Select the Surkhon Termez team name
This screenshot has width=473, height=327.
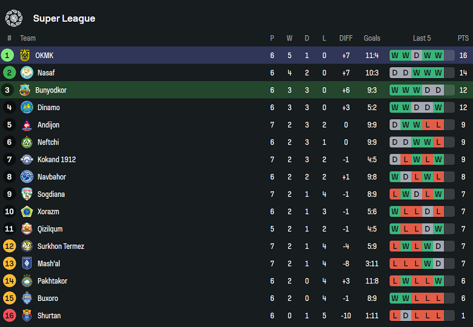coord(59,246)
